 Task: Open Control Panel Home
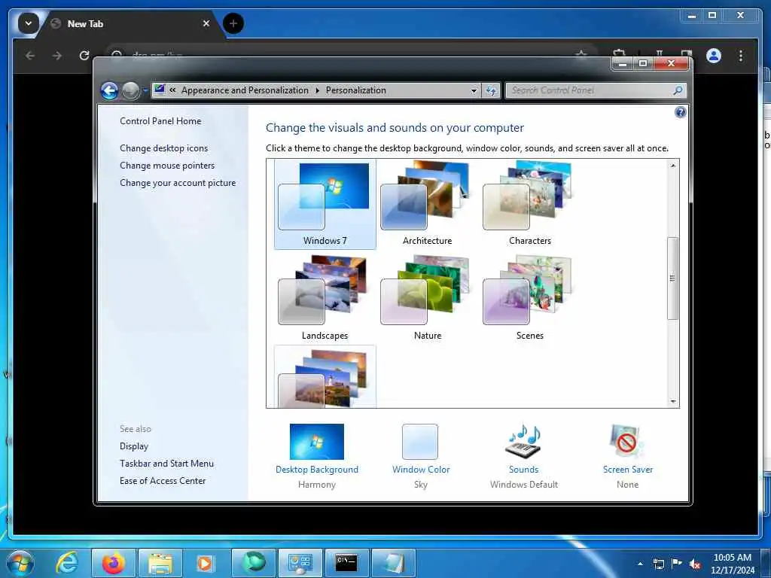pos(160,121)
